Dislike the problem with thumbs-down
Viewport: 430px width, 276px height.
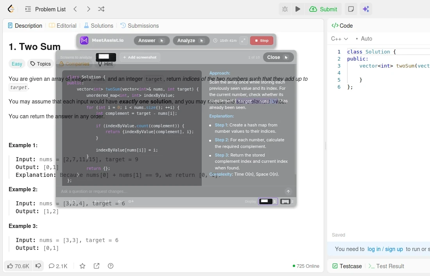click(x=38, y=266)
